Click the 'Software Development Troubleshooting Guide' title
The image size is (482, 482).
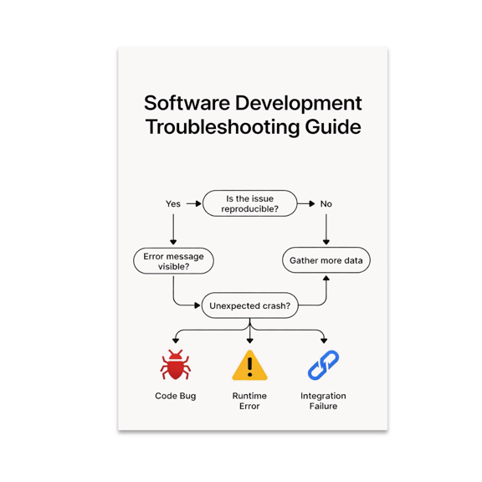pyautogui.click(x=253, y=115)
